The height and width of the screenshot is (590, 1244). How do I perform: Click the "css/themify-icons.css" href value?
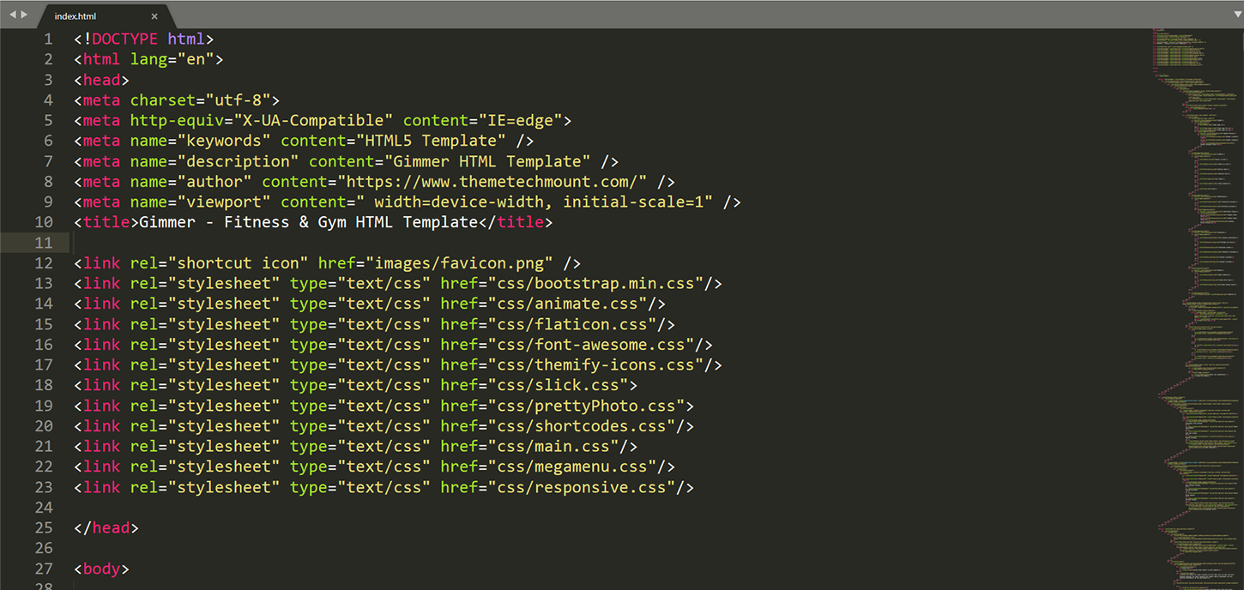[596, 365]
